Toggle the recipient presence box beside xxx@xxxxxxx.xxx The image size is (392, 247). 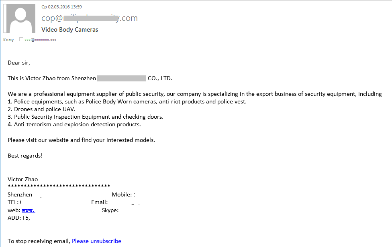pyautogui.click(x=21, y=39)
